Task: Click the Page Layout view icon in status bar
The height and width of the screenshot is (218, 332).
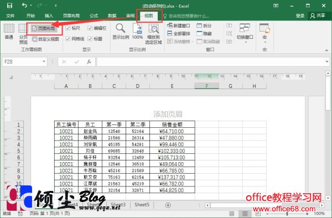Action: (x=245, y=214)
